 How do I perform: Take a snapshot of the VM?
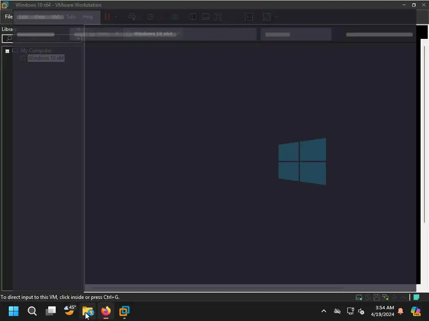pyautogui.click(x=150, y=17)
